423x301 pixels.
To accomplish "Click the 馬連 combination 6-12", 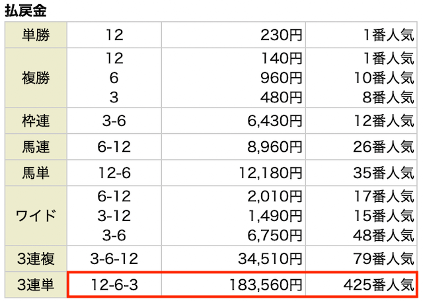I will point(114,147).
